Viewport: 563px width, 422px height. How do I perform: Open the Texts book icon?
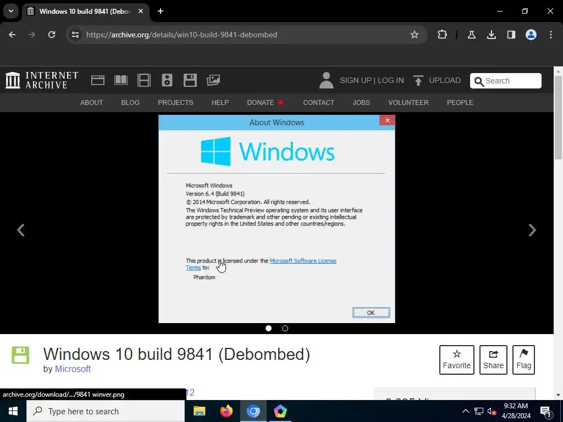121,80
